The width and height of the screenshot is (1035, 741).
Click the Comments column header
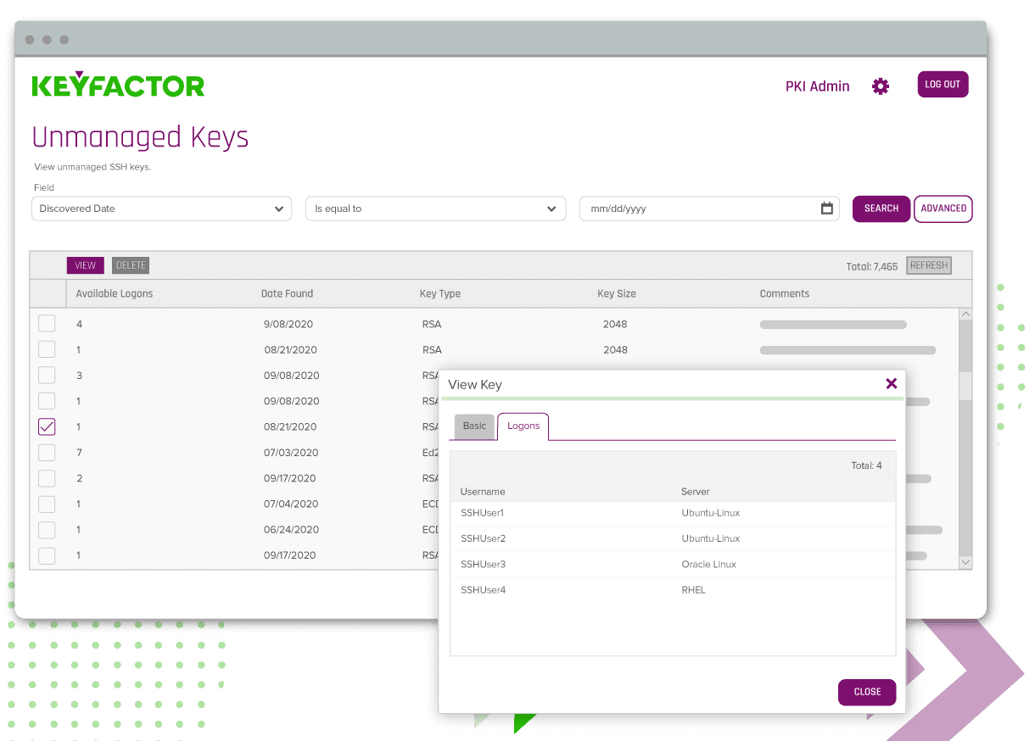pos(785,293)
